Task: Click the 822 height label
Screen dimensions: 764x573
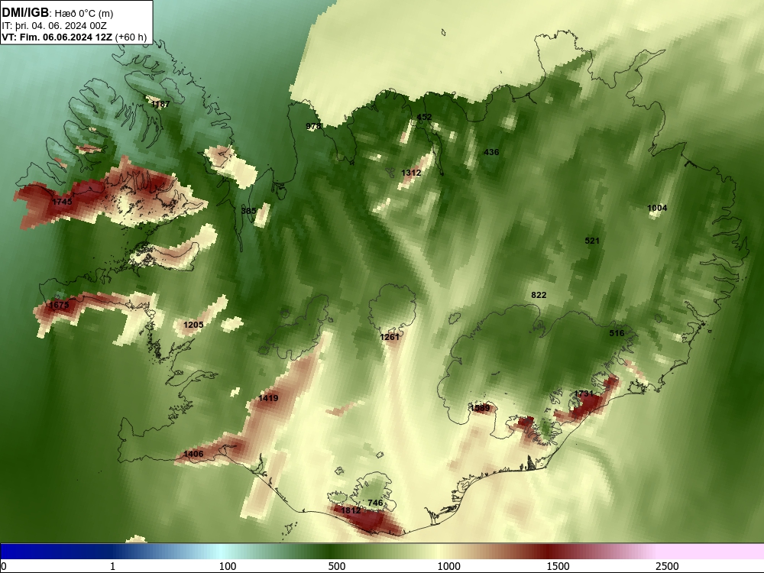Action: point(539,295)
